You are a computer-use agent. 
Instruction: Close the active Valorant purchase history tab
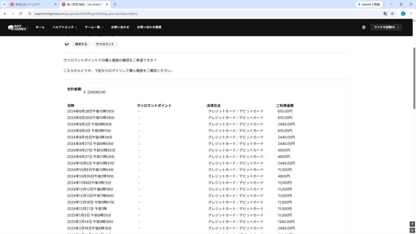(x=107, y=4)
